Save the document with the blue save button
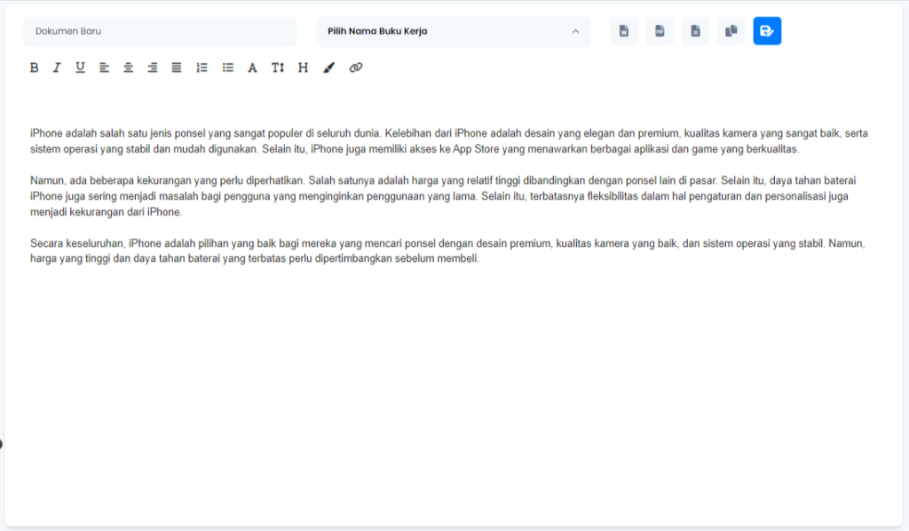909x531 pixels. [767, 31]
